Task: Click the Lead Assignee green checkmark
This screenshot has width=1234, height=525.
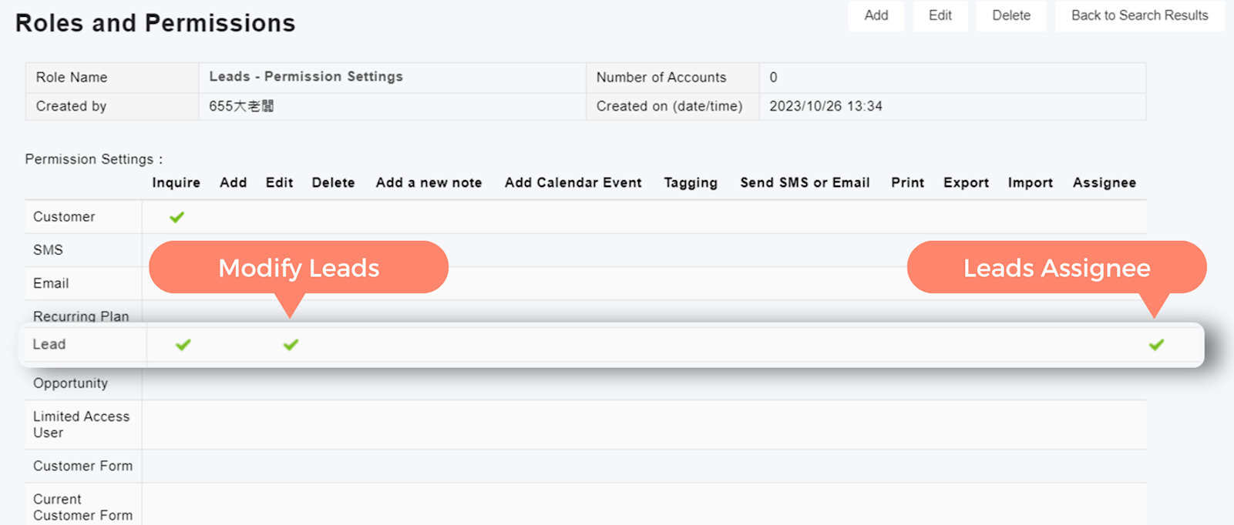Action: [1156, 345]
